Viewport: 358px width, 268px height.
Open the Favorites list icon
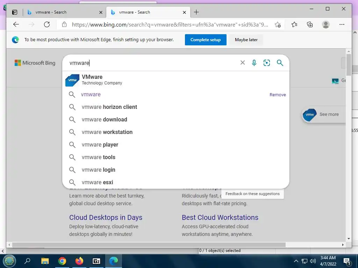(294, 24)
